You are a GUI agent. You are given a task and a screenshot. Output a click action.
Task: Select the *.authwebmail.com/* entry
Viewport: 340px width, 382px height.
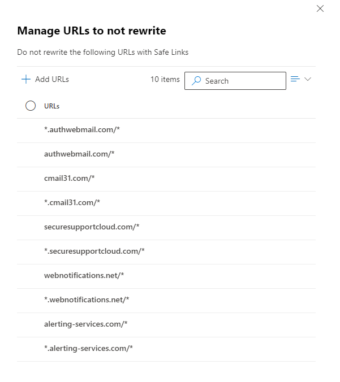pyautogui.click(x=166, y=131)
